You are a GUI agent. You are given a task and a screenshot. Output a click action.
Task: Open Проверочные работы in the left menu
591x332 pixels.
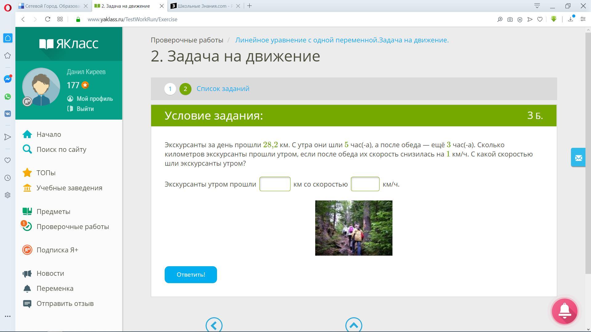point(73,227)
